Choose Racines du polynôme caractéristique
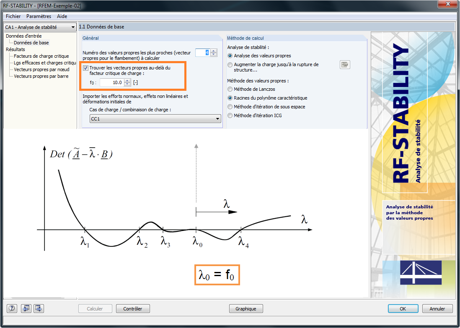Image resolution: width=460 pixels, height=328 pixels. pos(230,98)
